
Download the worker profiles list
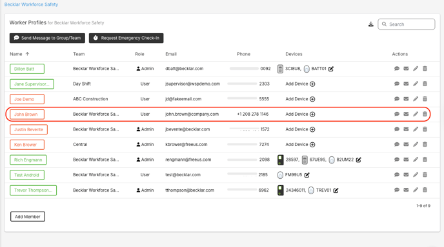coord(370,24)
